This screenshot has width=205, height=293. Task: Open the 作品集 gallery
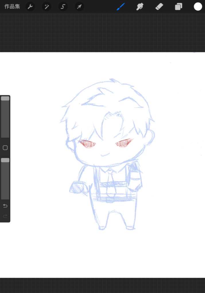[x=12, y=7]
